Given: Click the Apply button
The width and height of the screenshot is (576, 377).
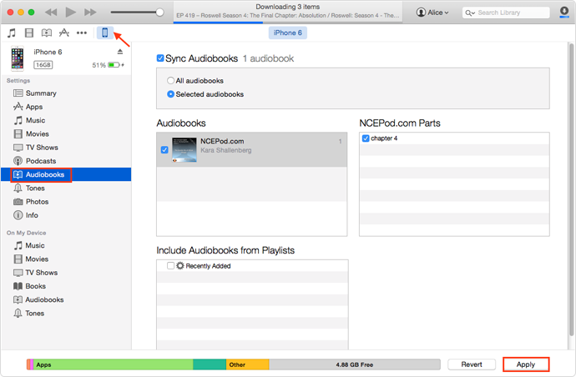Looking at the screenshot, I should (525, 364).
